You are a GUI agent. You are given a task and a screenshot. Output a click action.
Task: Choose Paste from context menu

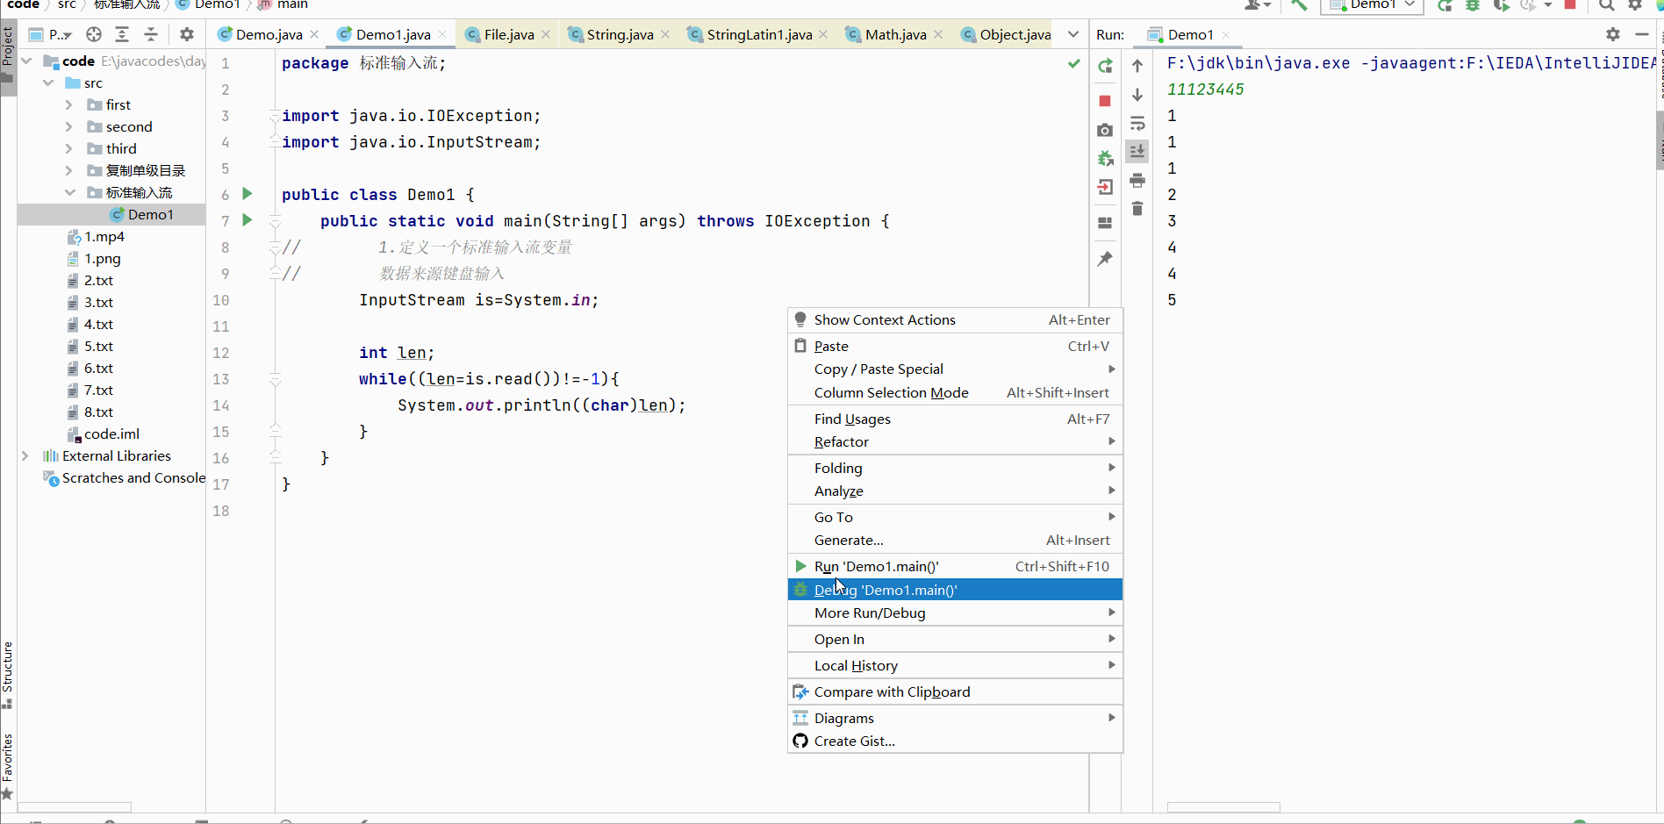coord(955,346)
